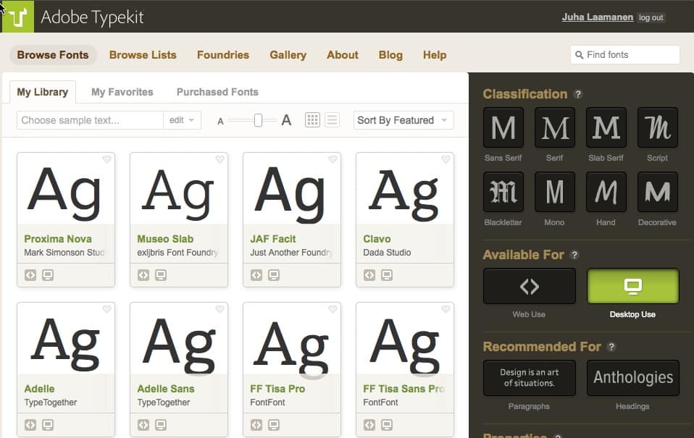This screenshot has width=694, height=438.
Task: Select the Script classification
Action: 657,127
